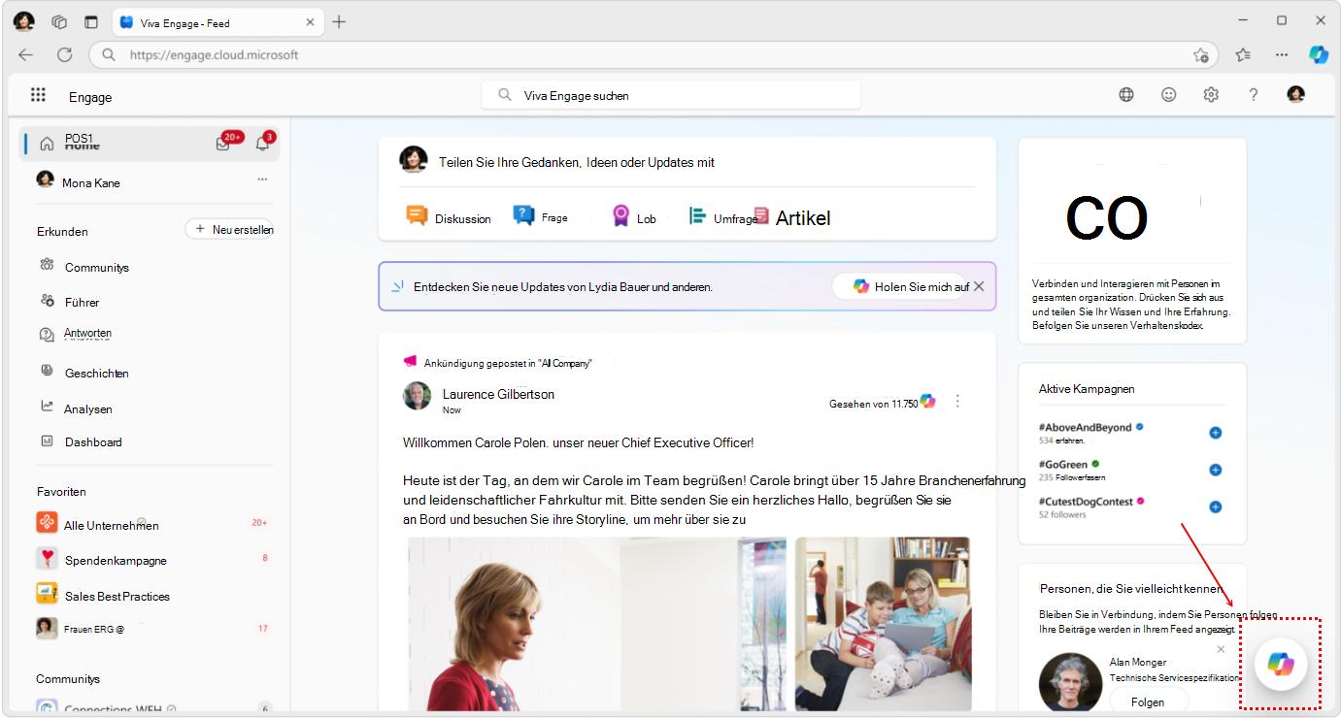Click the Copilot icon beside Gesehen von 11.750
The width and height of the screenshot is (1341, 718).
tap(928, 401)
